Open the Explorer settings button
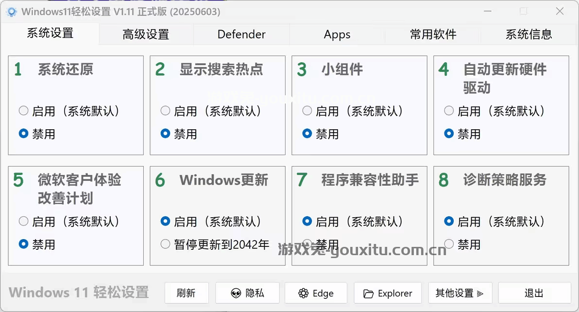Viewport: 579px width, 312px height. point(388,293)
